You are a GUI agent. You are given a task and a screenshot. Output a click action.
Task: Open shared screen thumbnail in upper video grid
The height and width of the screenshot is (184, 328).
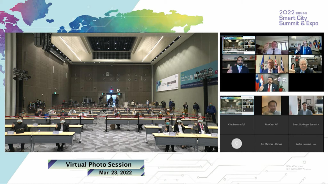[239, 45]
